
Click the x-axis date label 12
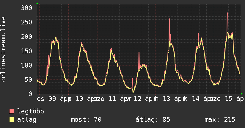(137, 99)
